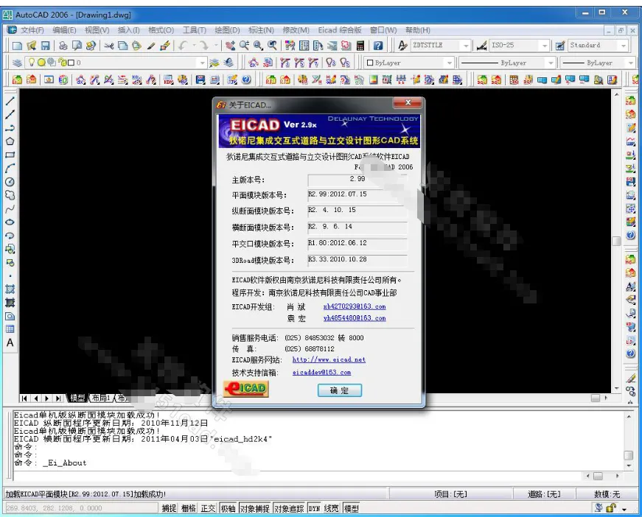Click the Table Style icon beside Standard
The image size is (642, 517).
click(x=560, y=46)
